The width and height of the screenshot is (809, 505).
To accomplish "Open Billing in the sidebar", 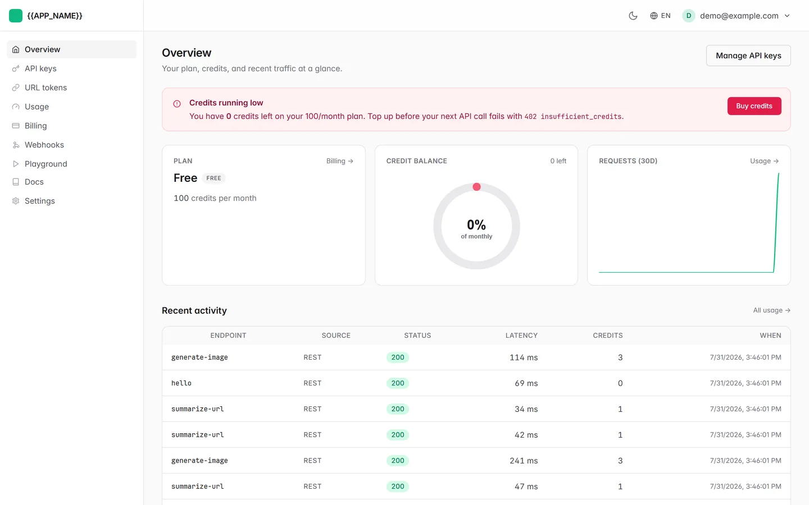I will coord(71,126).
